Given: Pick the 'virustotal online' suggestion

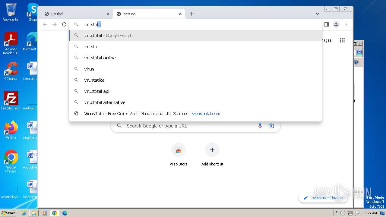Looking at the screenshot, I should pos(195,58).
